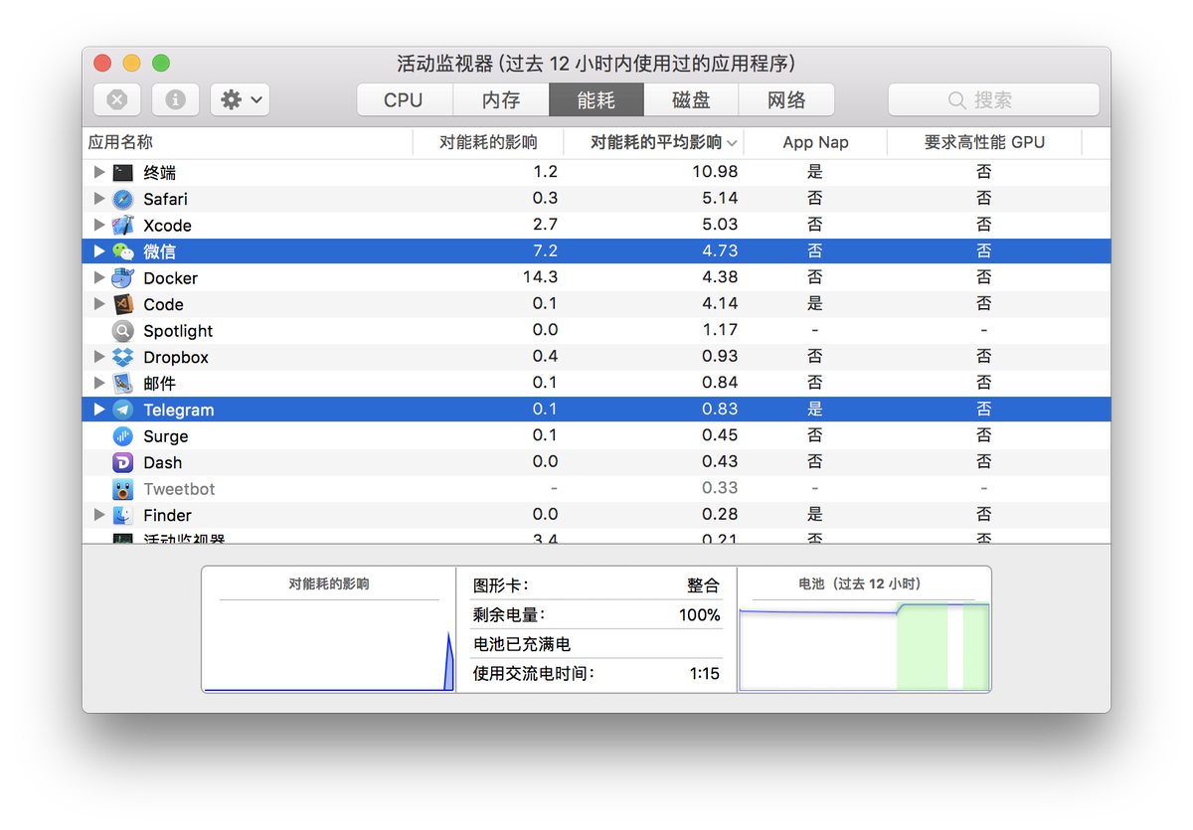Sort by App Nap column header
Screen dimensions: 1193x830
pos(815,142)
